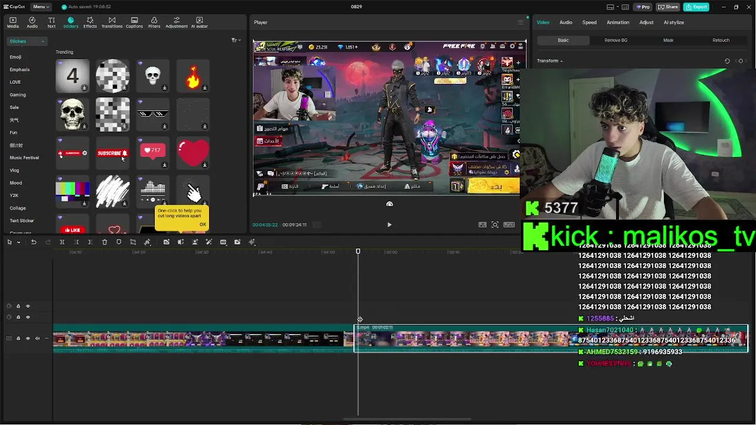Open the Filters panel
This screenshot has height=425, width=756.
coord(154,22)
